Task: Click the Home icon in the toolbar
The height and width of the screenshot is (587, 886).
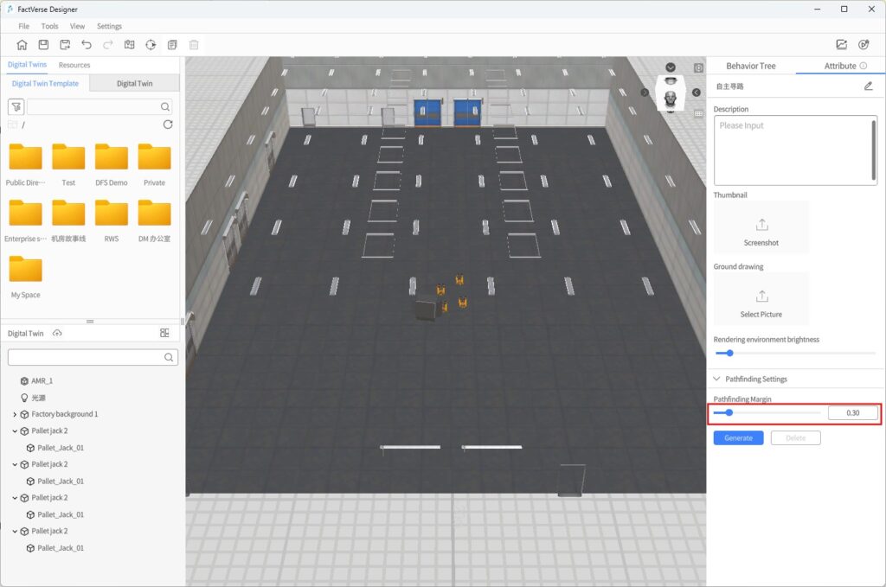Action: [22, 45]
